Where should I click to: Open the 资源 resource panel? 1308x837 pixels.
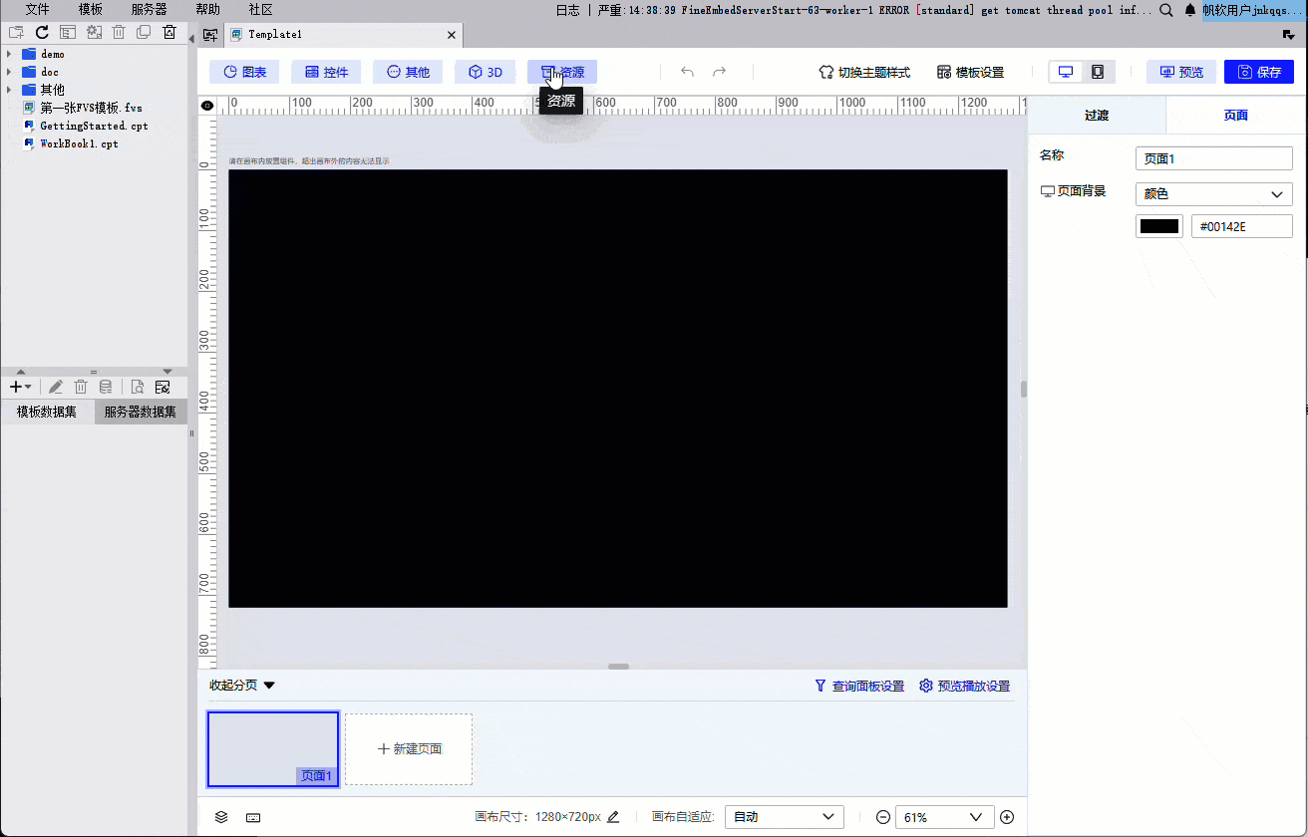561,71
